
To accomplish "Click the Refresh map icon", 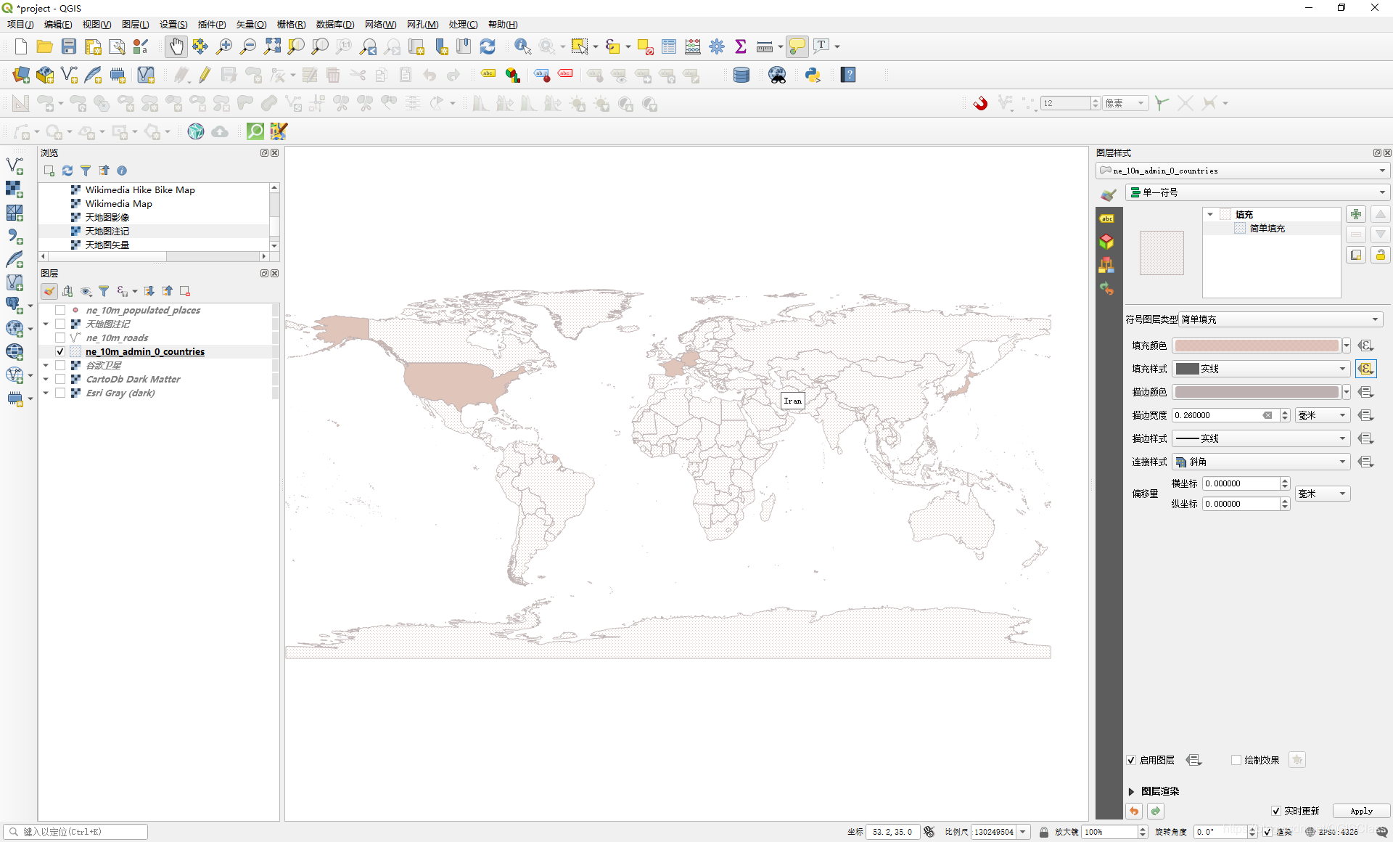I will click(x=488, y=46).
